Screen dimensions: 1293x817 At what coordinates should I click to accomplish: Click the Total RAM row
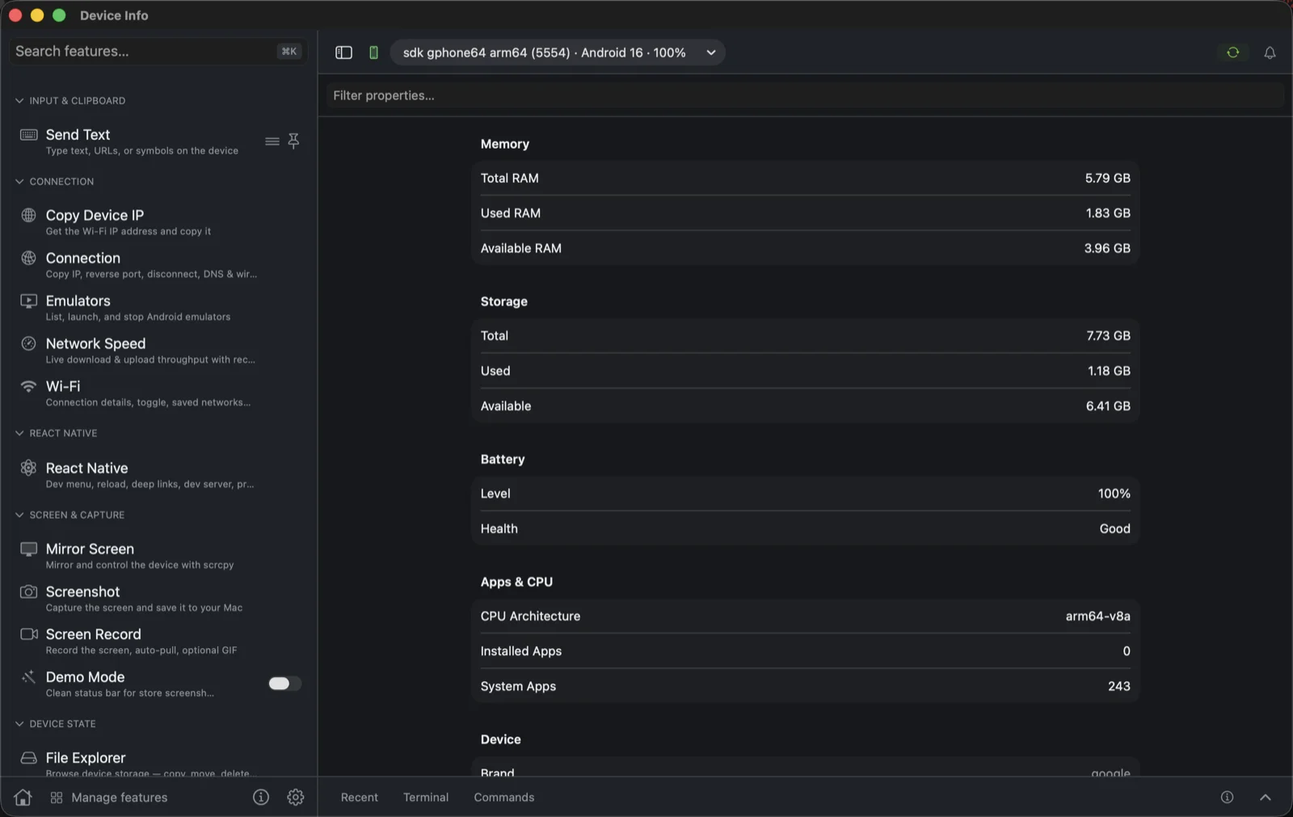[x=805, y=178]
